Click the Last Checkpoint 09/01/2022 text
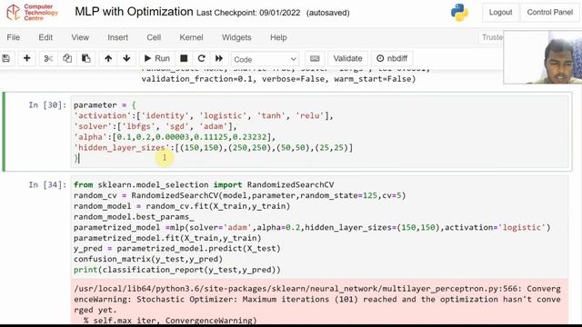The image size is (582, 327). click(x=248, y=13)
